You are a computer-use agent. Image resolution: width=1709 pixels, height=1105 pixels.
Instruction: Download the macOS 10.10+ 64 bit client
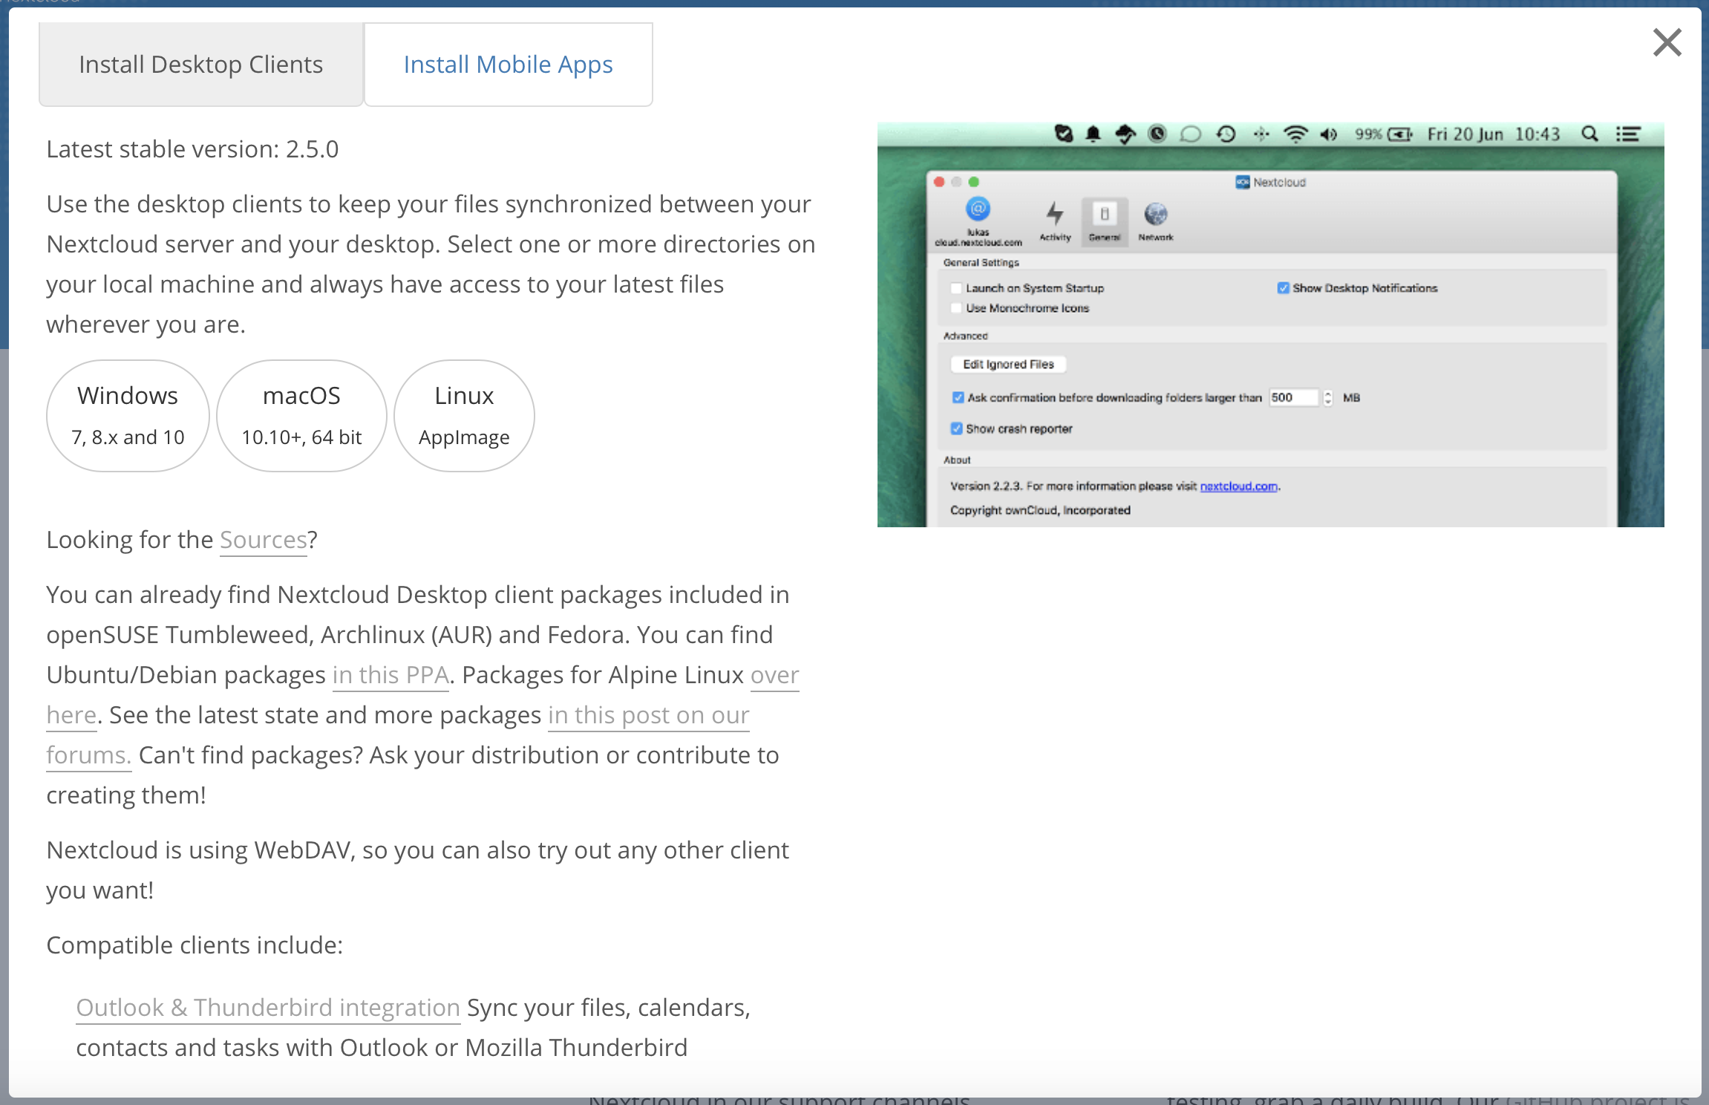click(301, 415)
